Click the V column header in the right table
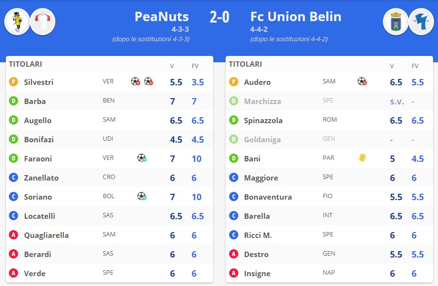Image resolution: width=438 pixels, height=286 pixels. coord(392,66)
